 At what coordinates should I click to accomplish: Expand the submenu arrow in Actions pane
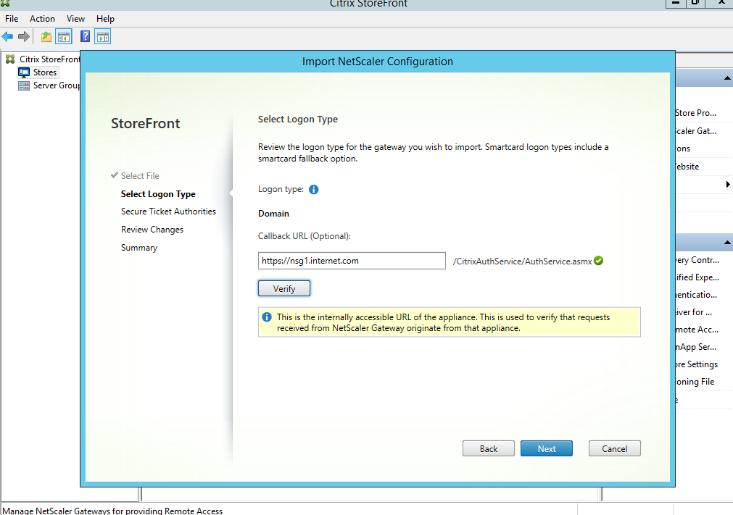[727, 185]
